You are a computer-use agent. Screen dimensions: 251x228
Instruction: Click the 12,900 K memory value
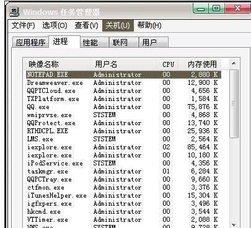tap(203, 82)
